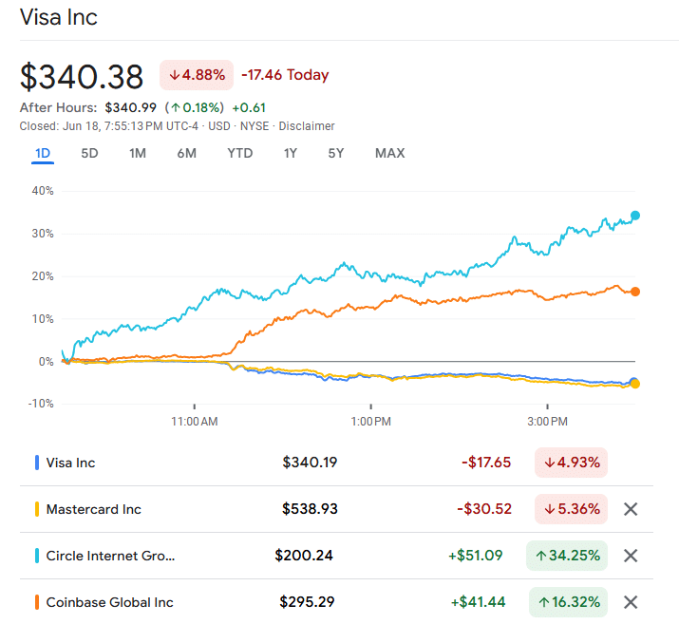The image size is (679, 624).
Task: Click the +$51.09 Circle change value
Action: pyautogui.click(x=476, y=556)
